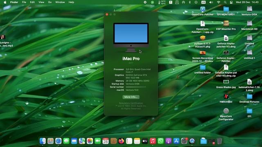Click the date and time clock
This screenshot has height=147, width=262.
tap(247, 2)
